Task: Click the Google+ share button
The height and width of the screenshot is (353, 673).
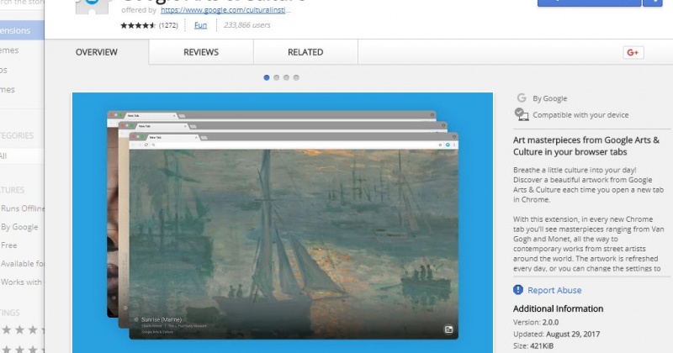Action: (x=633, y=52)
